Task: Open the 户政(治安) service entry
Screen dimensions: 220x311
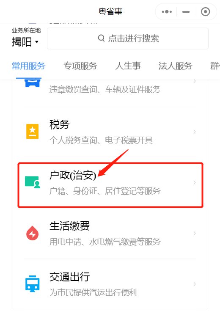Action: pos(110,185)
